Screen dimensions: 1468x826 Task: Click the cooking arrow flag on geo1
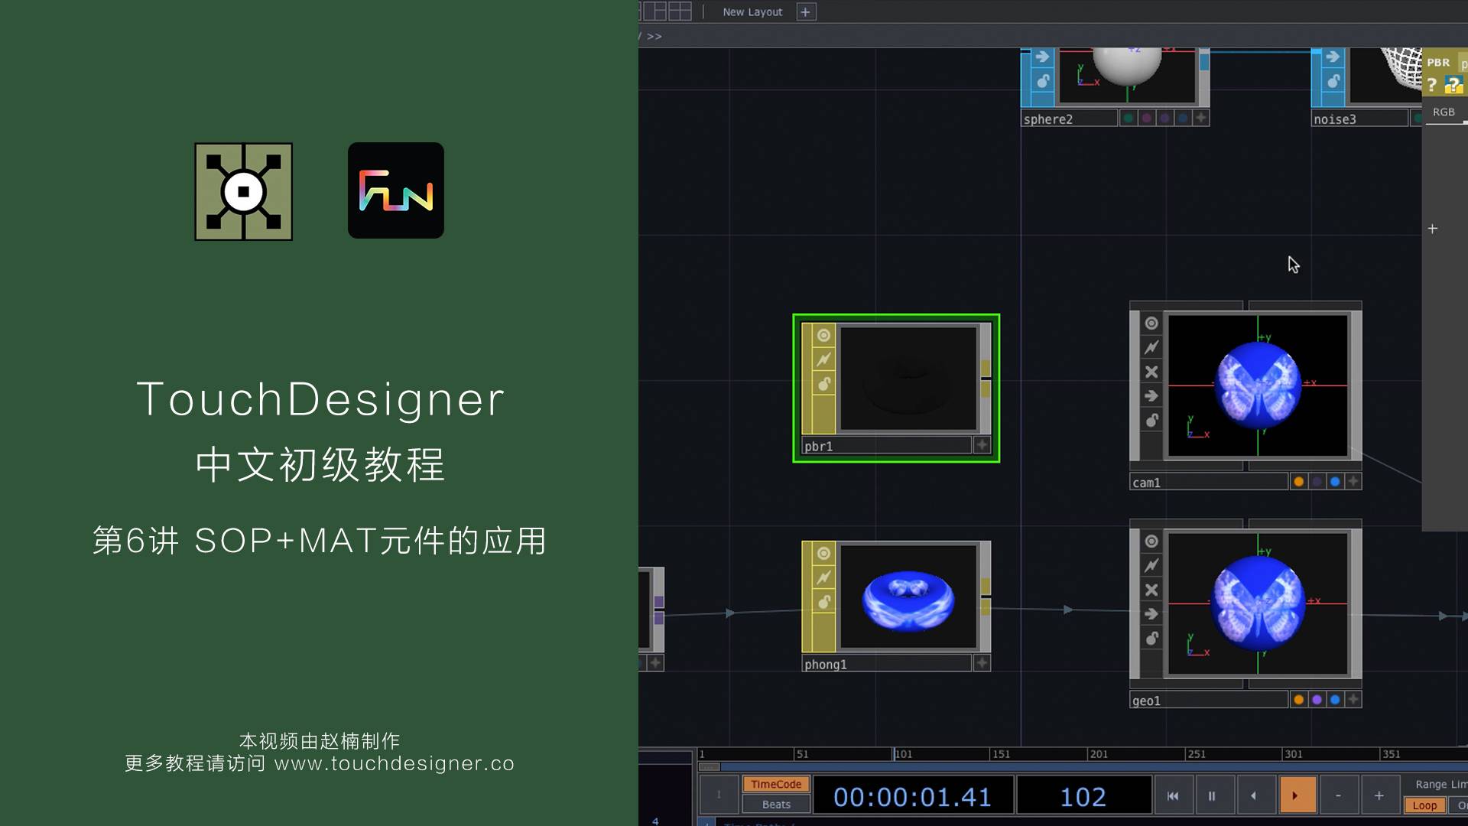tap(1151, 614)
